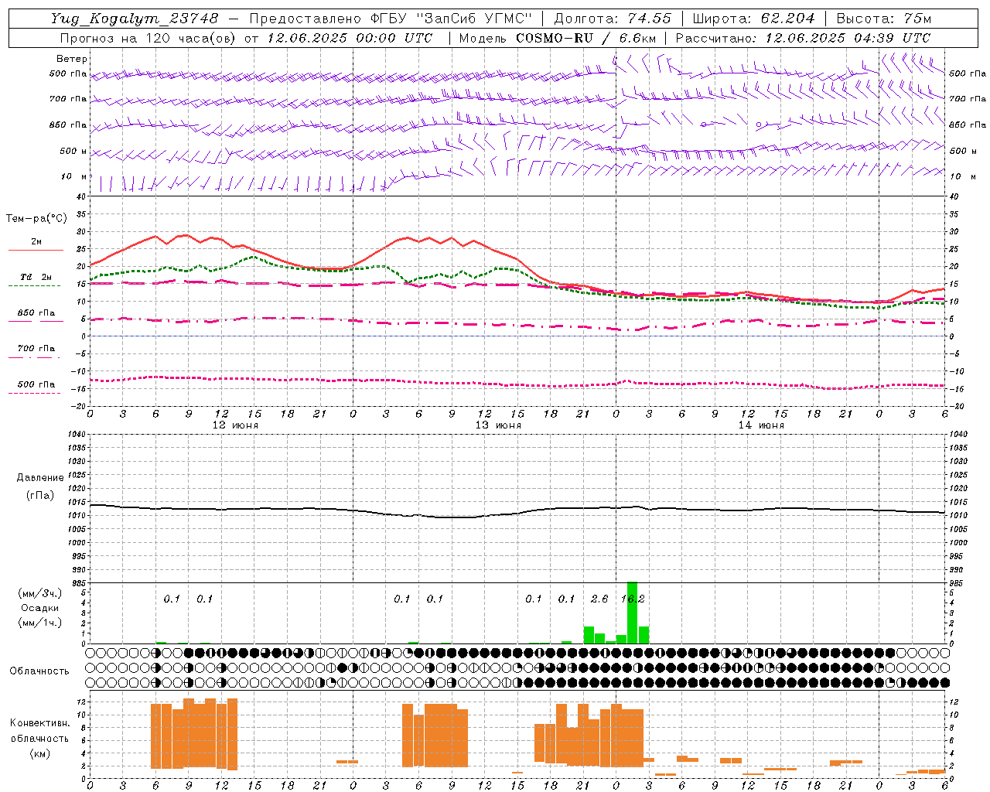Click the 10 м wind level label on left
The width and height of the screenshot is (990, 792).
click(x=74, y=176)
